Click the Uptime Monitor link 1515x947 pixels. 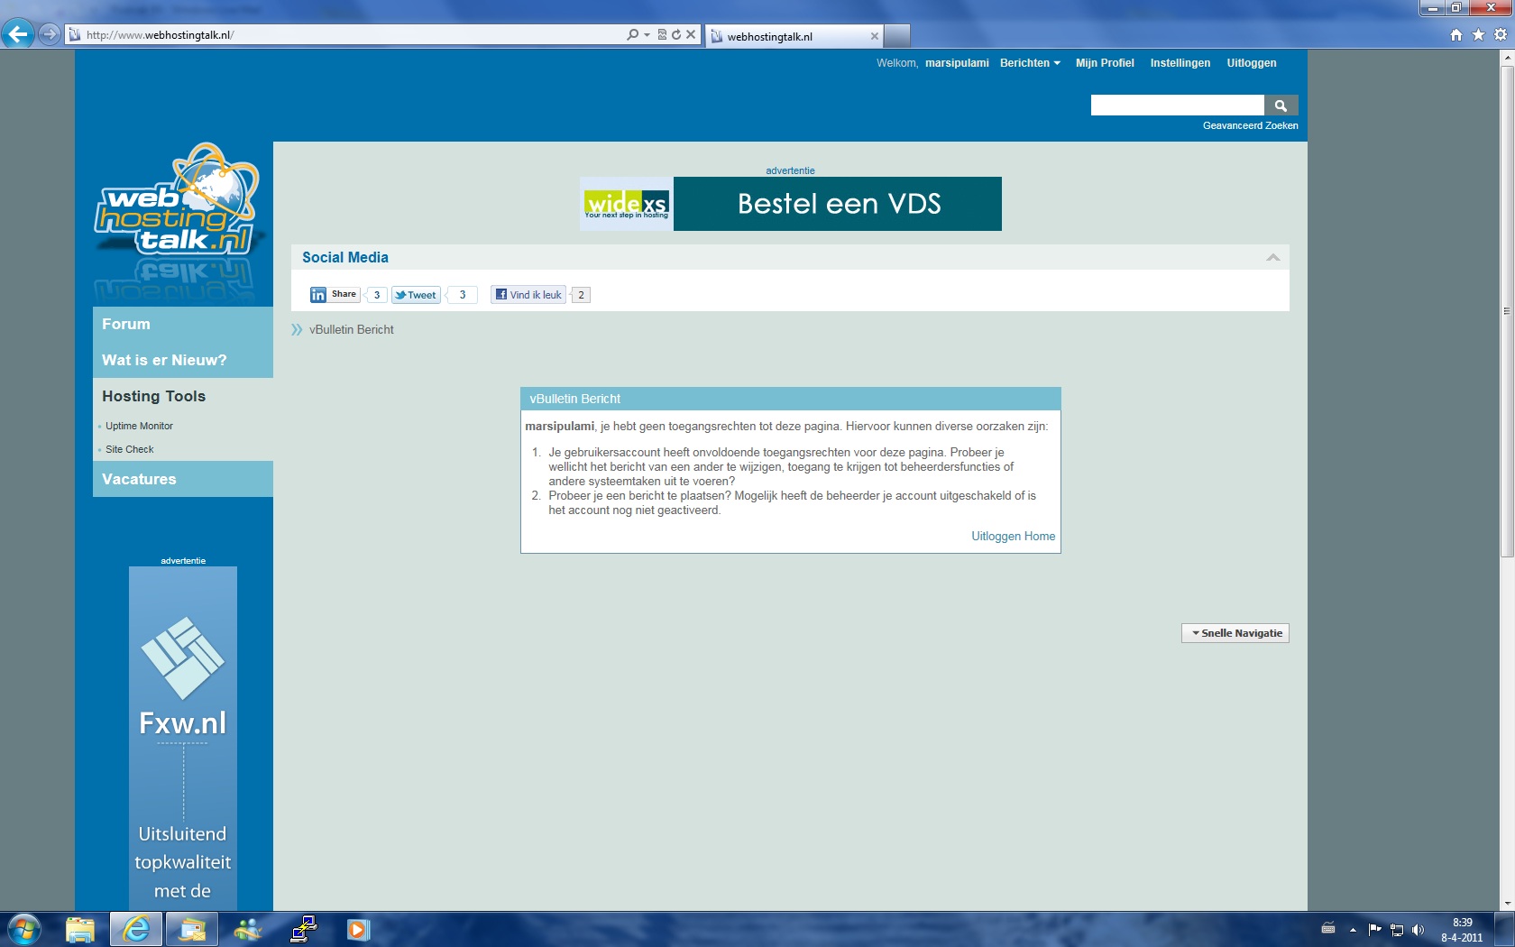[139, 426]
